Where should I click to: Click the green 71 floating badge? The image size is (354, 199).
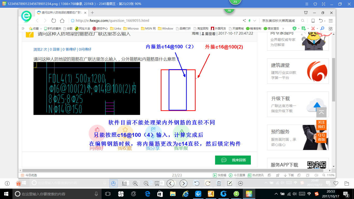(235, 2)
